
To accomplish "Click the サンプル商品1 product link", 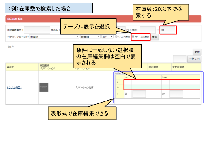I will 14,87.
